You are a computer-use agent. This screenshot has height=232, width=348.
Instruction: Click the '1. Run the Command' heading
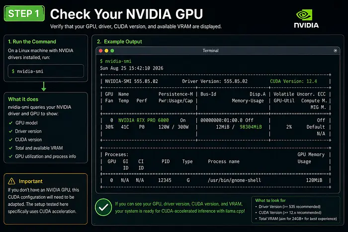click(x=32, y=41)
